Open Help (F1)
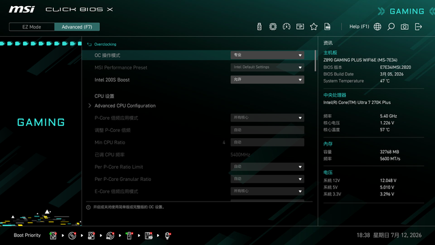This screenshot has width=435, height=245. [359, 27]
